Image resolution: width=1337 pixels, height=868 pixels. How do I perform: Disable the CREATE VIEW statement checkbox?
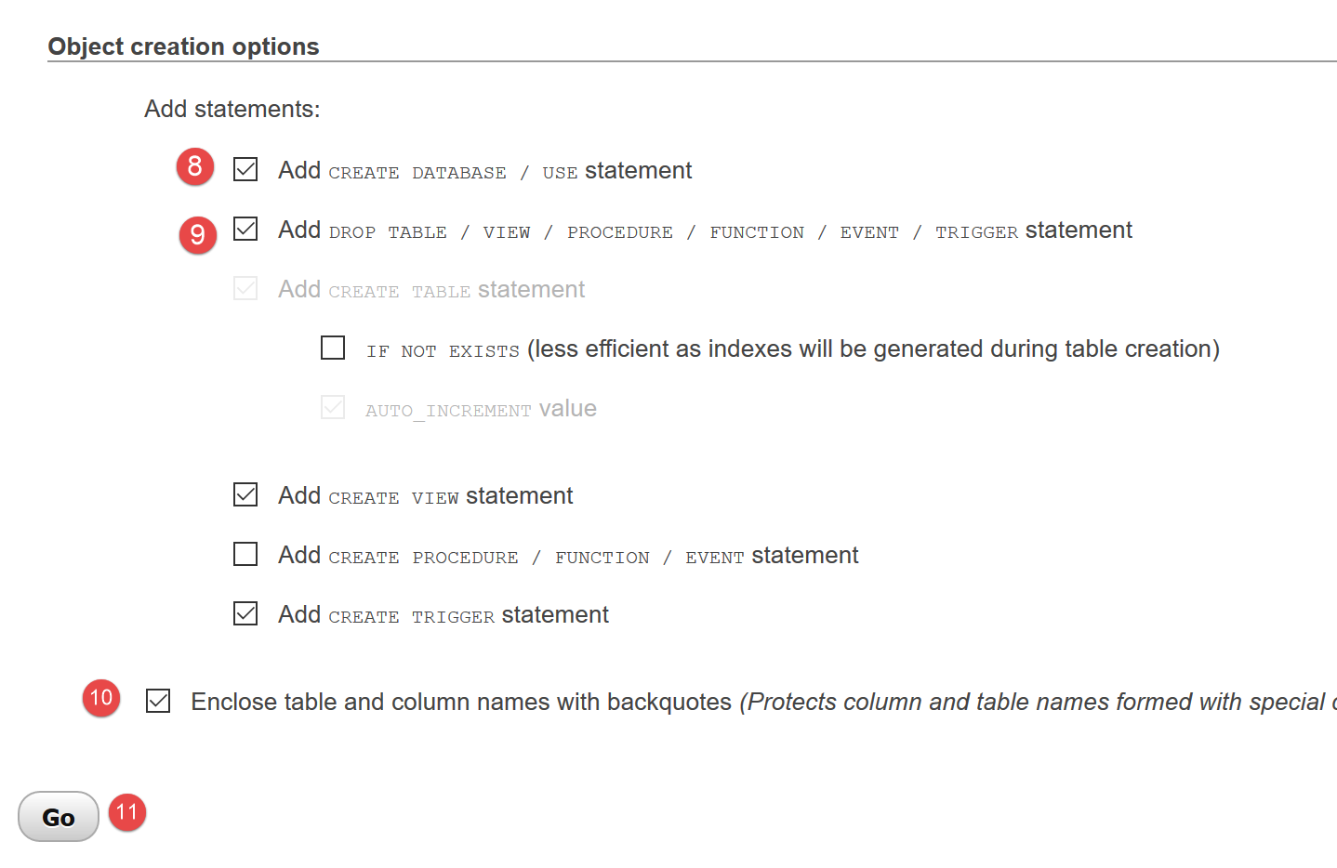pyautogui.click(x=245, y=494)
